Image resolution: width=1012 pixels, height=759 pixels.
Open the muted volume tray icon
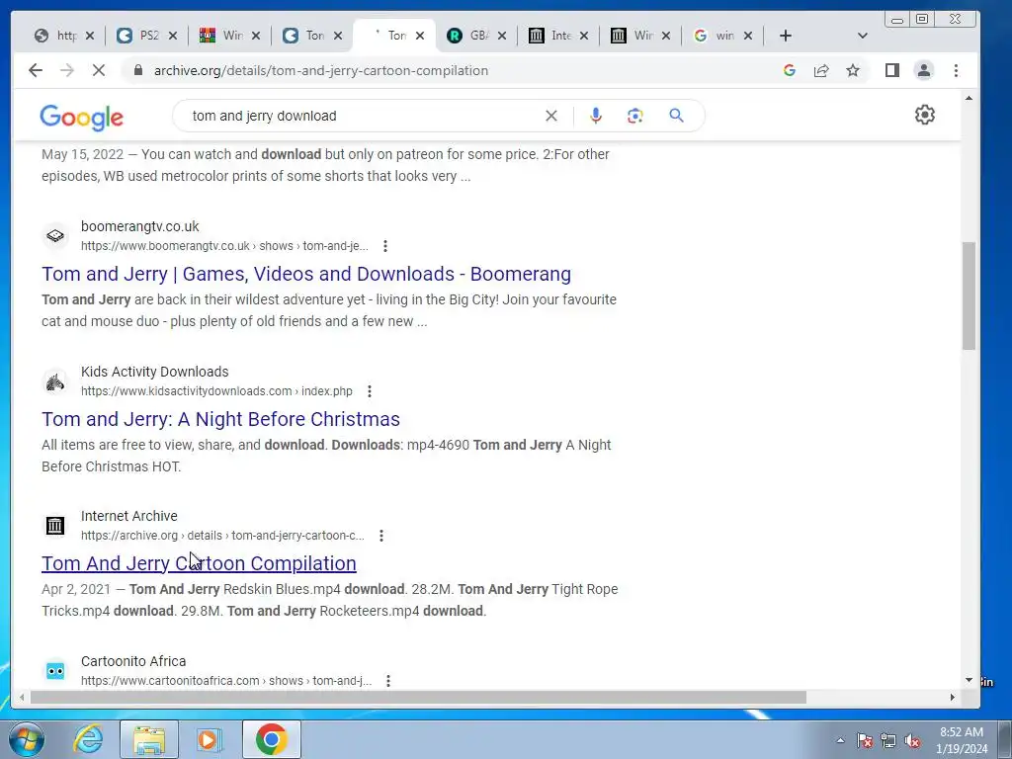click(x=912, y=741)
